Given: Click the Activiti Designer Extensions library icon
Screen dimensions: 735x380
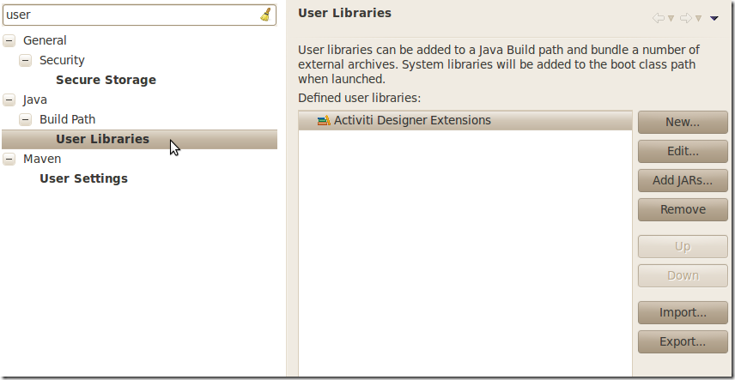Looking at the screenshot, I should (x=324, y=120).
